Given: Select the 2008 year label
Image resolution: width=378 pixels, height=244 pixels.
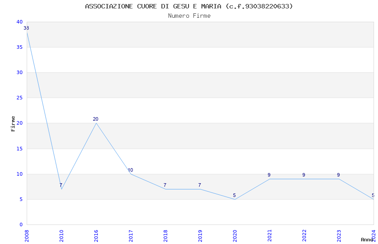Looking at the screenshot, I should tap(27, 236).
